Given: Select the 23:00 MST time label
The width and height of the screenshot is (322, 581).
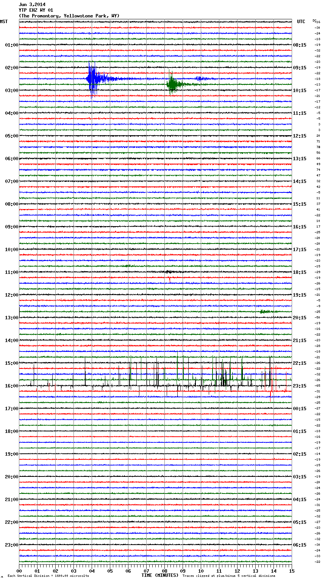Looking at the screenshot, I should click(12, 545).
